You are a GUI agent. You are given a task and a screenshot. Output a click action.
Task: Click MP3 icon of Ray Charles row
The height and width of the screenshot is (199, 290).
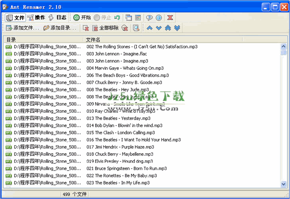pos(9,111)
